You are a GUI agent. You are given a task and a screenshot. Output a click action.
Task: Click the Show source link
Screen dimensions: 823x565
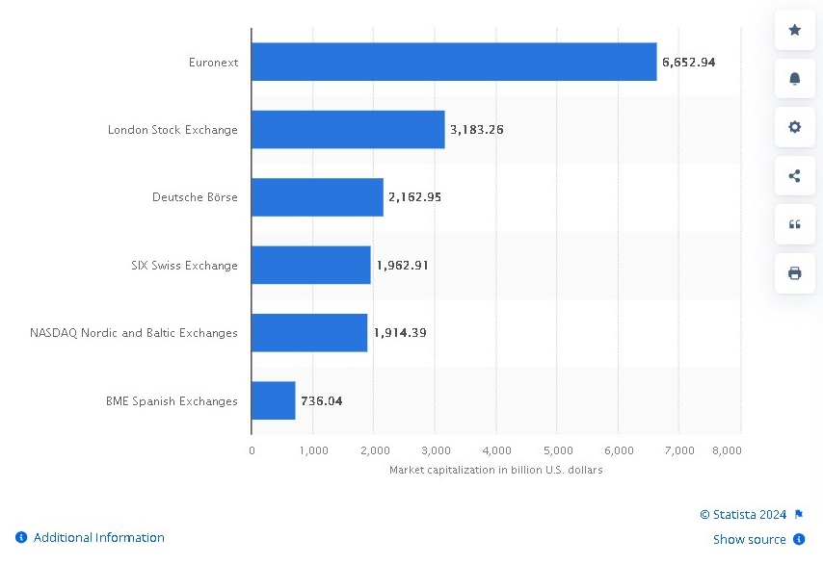[x=749, y=540]
